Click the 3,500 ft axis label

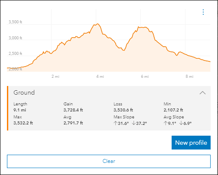click(15, 22)
